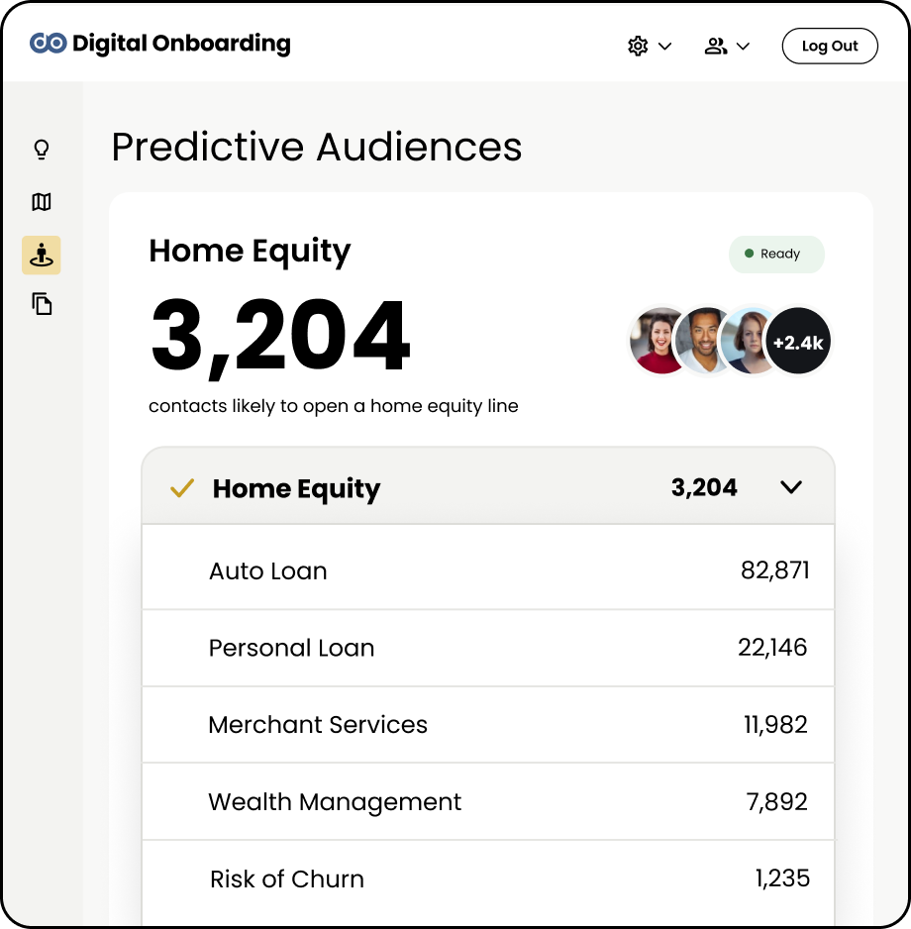Open the users icon menu
The height and width of the screenshot is (929, 911).
click(716, 47)
